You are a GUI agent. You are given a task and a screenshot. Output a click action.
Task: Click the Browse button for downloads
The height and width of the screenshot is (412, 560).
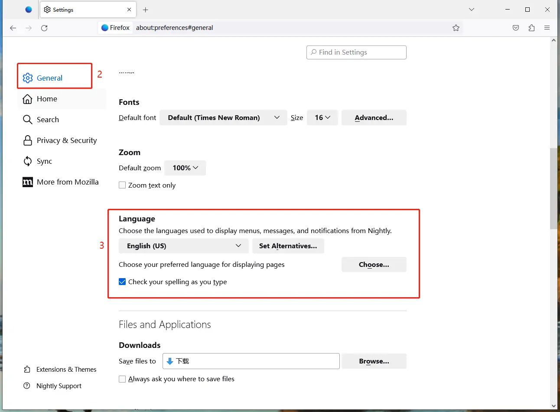[x=374, y=361]
